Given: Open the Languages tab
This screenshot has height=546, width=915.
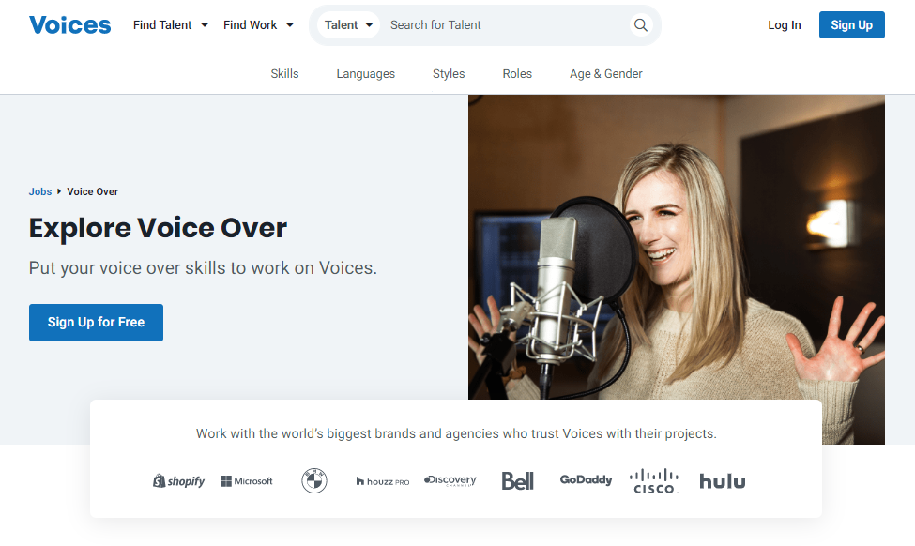Looking at the screenshot, I should tap(366, 74).
